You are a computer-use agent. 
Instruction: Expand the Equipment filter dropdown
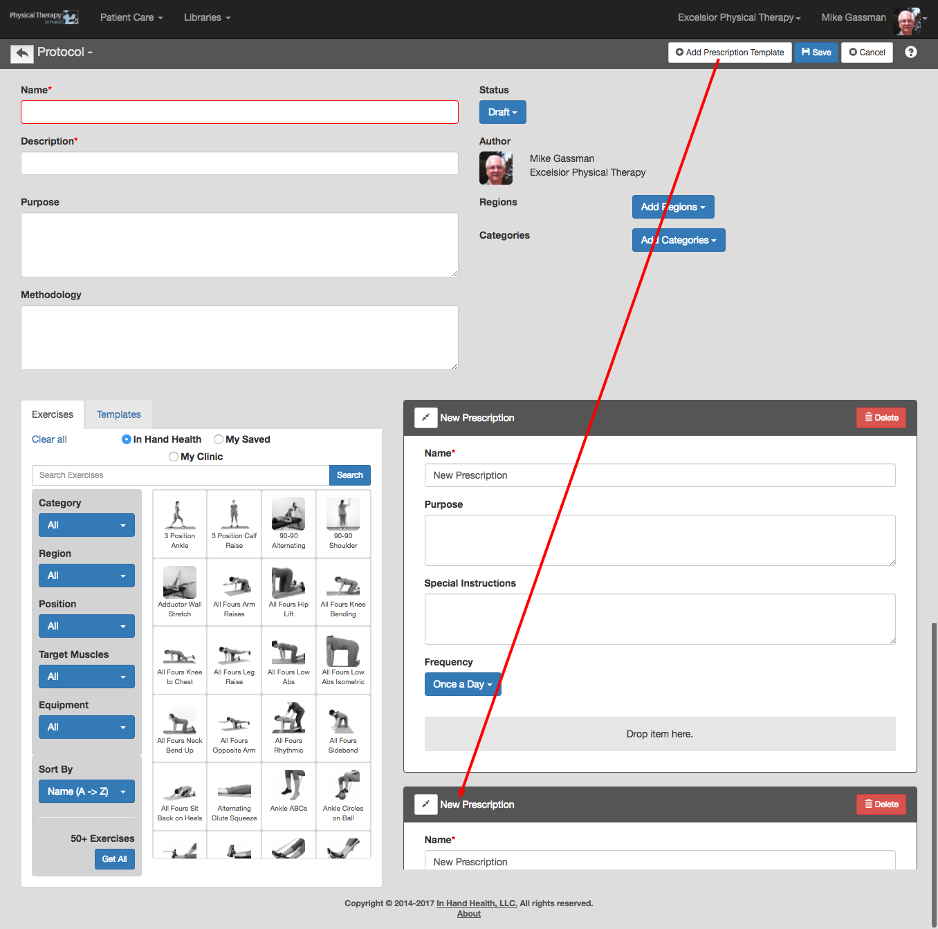tap(86, 727)
